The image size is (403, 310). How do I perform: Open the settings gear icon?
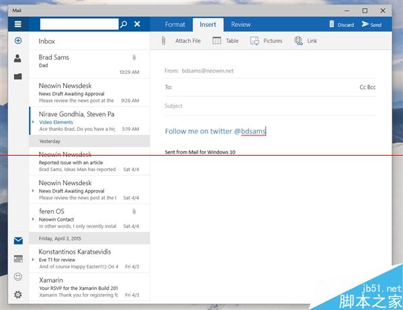click(17, 294)
